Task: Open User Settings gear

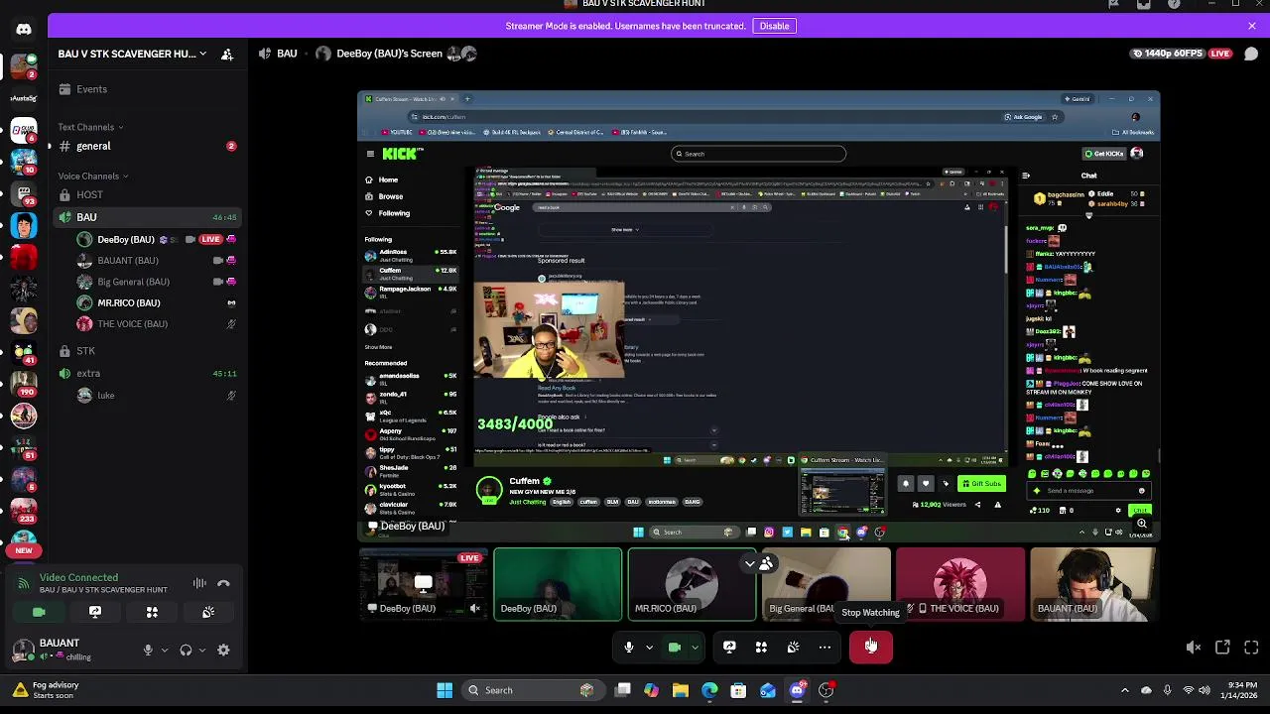Action: (x=223, y=651)
